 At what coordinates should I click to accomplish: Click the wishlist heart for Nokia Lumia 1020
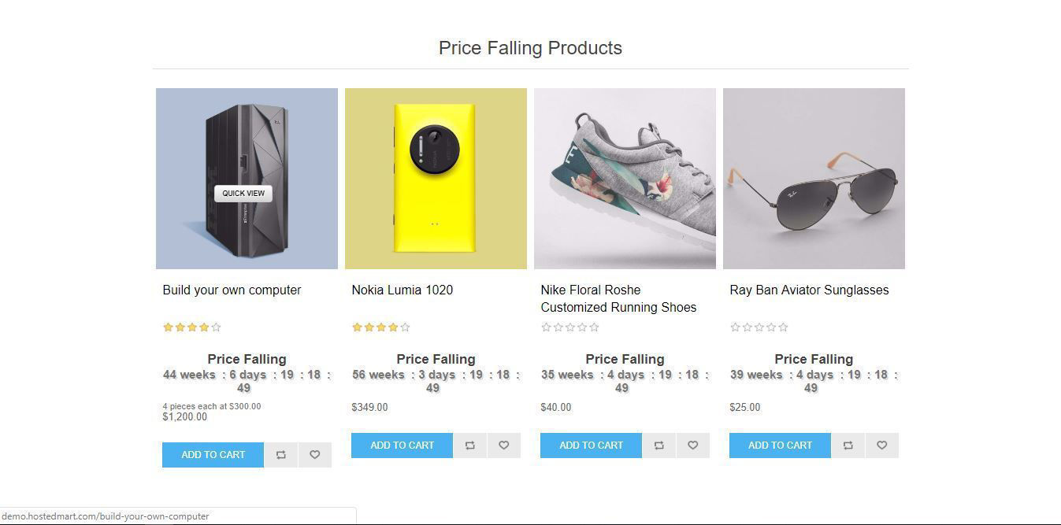[x=504, y=445]
